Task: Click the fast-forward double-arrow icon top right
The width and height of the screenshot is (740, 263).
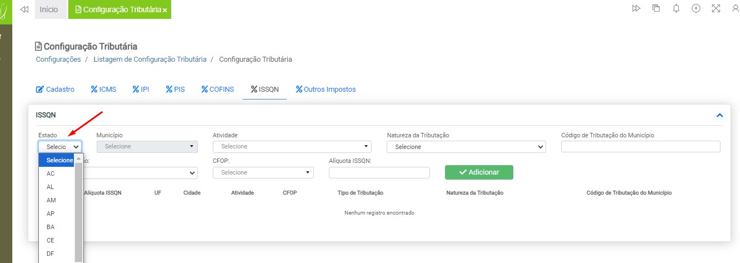Action: pyautogui.click(x=636, y=8)
